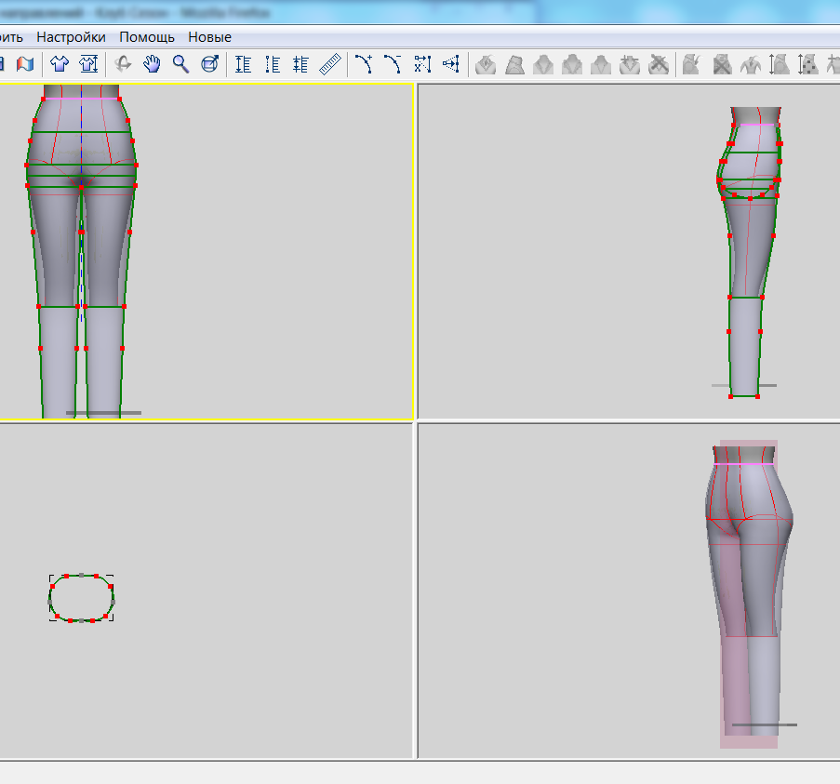Click the arrow pointing at dotted triangle icon
Screen dimensions: 840x784
coord(451,64)
